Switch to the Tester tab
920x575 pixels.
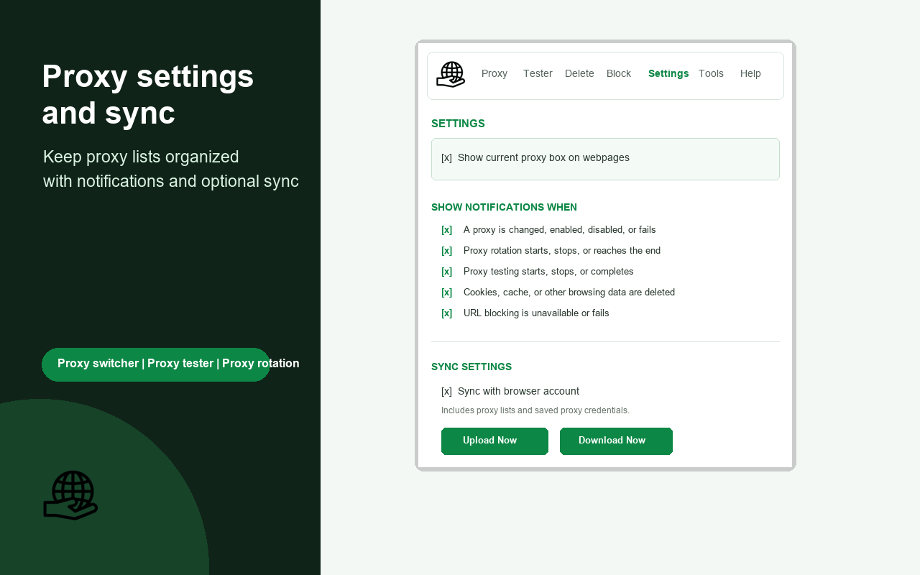[x=538, y=73]
